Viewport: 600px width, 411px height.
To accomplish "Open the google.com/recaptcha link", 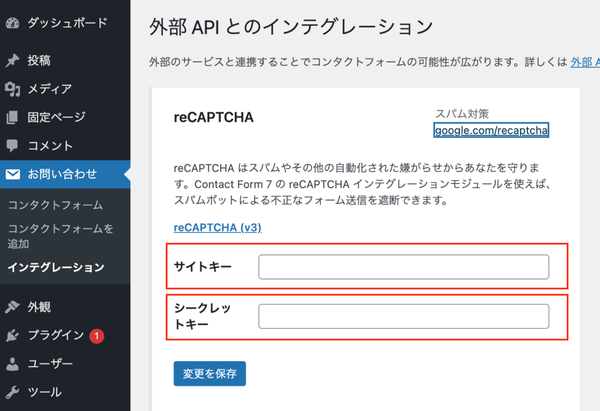I will click(491, 130).
